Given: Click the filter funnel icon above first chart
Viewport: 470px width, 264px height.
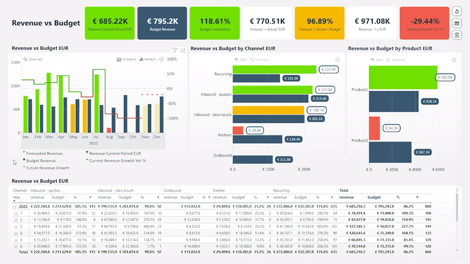Looking at the screenshot, I should click(175, 50).
